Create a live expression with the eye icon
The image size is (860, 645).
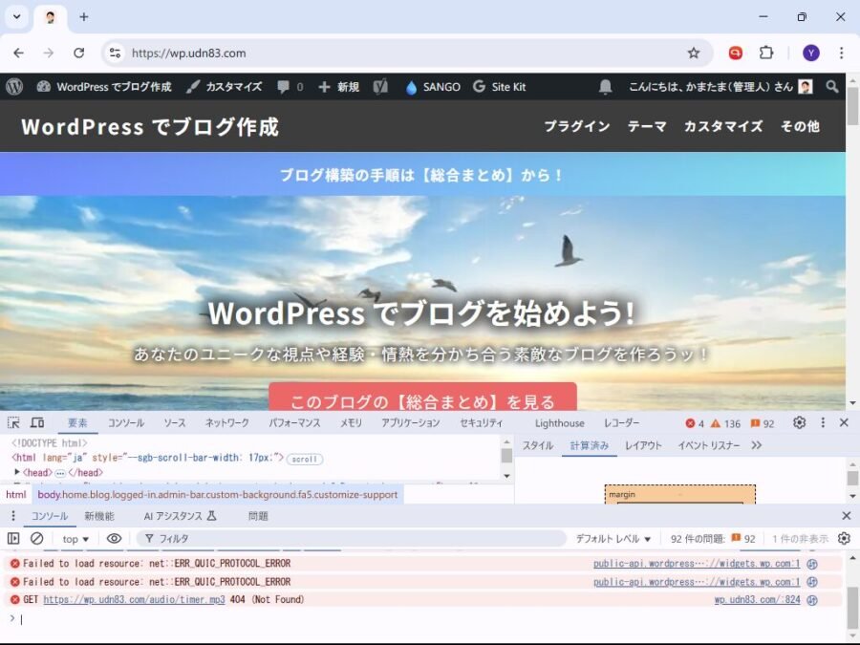coord(114,539)
